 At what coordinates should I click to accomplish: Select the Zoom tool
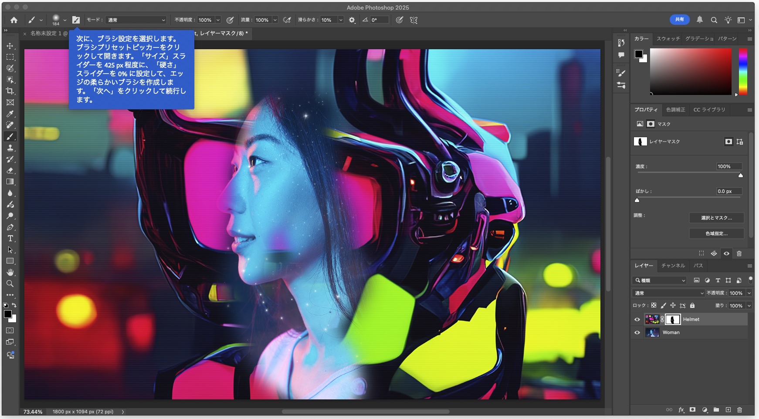click(x=10, y=284)
